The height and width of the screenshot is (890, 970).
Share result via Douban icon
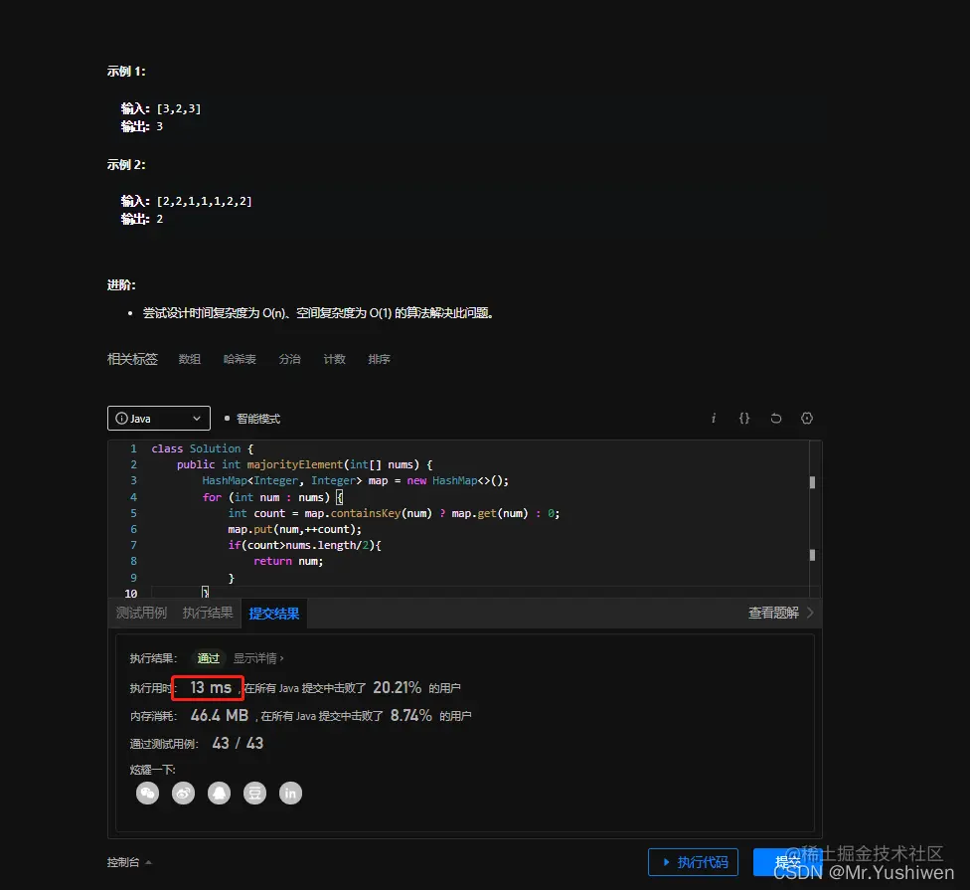tap(254, 793)
